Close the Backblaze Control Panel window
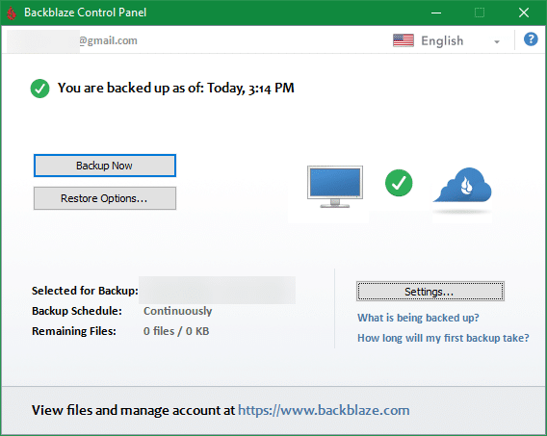This screenshot has height=436, width=547. pos(523,13)
